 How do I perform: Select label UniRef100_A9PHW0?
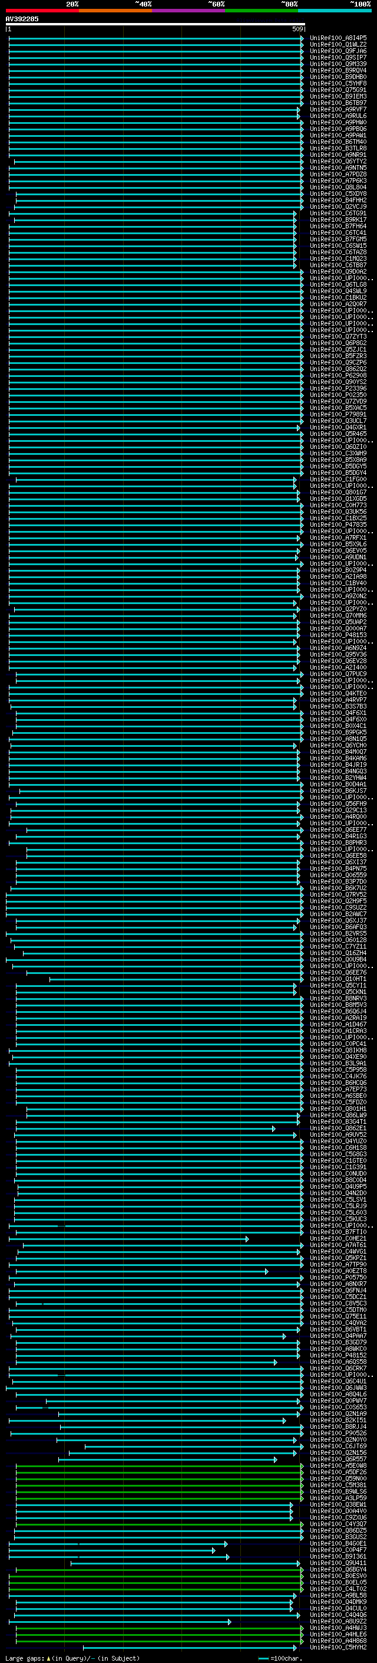coord(338,122)
